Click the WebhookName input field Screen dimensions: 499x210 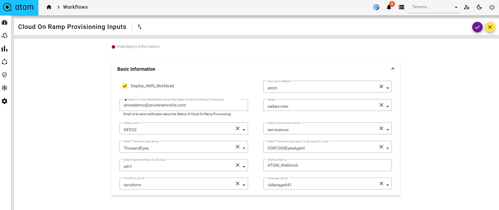click(327, 165)
